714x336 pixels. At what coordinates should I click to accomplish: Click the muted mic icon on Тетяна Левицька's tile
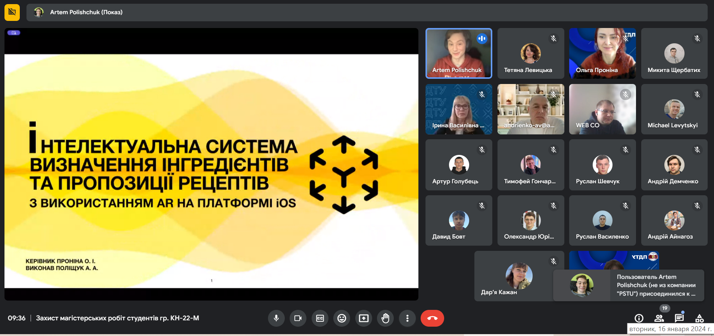[554, 38]
